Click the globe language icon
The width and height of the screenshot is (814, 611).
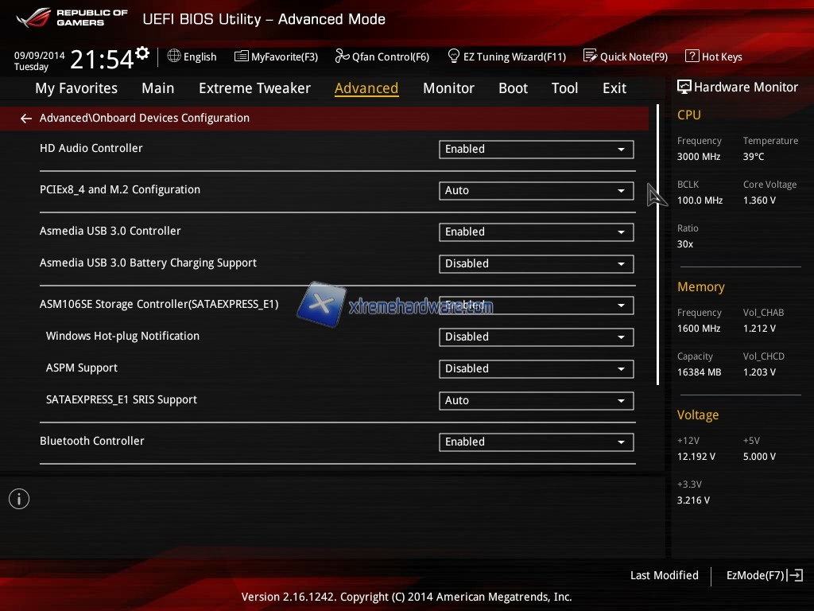[174, 56]
